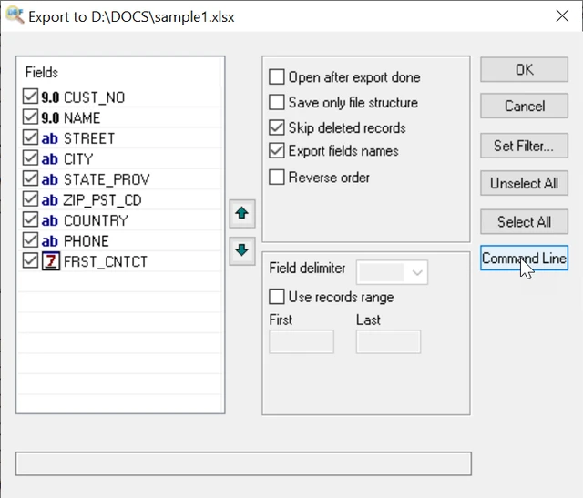Click the Last record input field
The image size is (583, 498).
(389, 341)
